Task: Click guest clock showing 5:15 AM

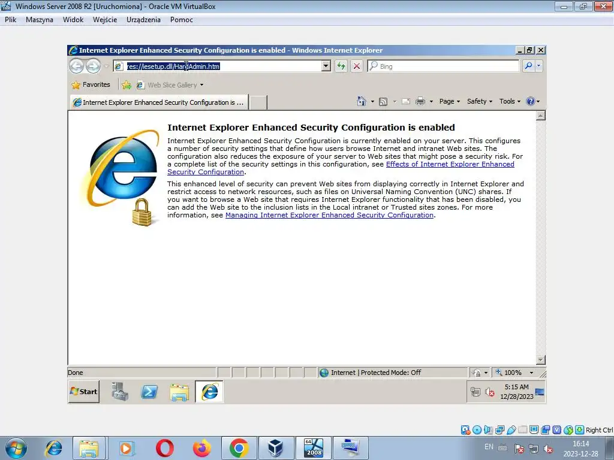Action: [516, 392]
